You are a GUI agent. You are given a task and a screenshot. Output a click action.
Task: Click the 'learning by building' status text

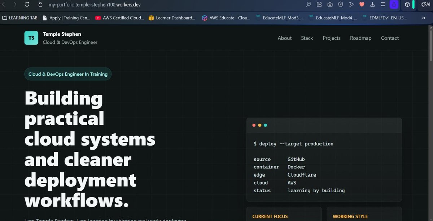point(316,190)
